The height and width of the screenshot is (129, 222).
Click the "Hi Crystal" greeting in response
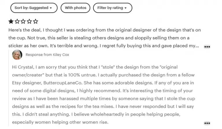click(22, 67)
